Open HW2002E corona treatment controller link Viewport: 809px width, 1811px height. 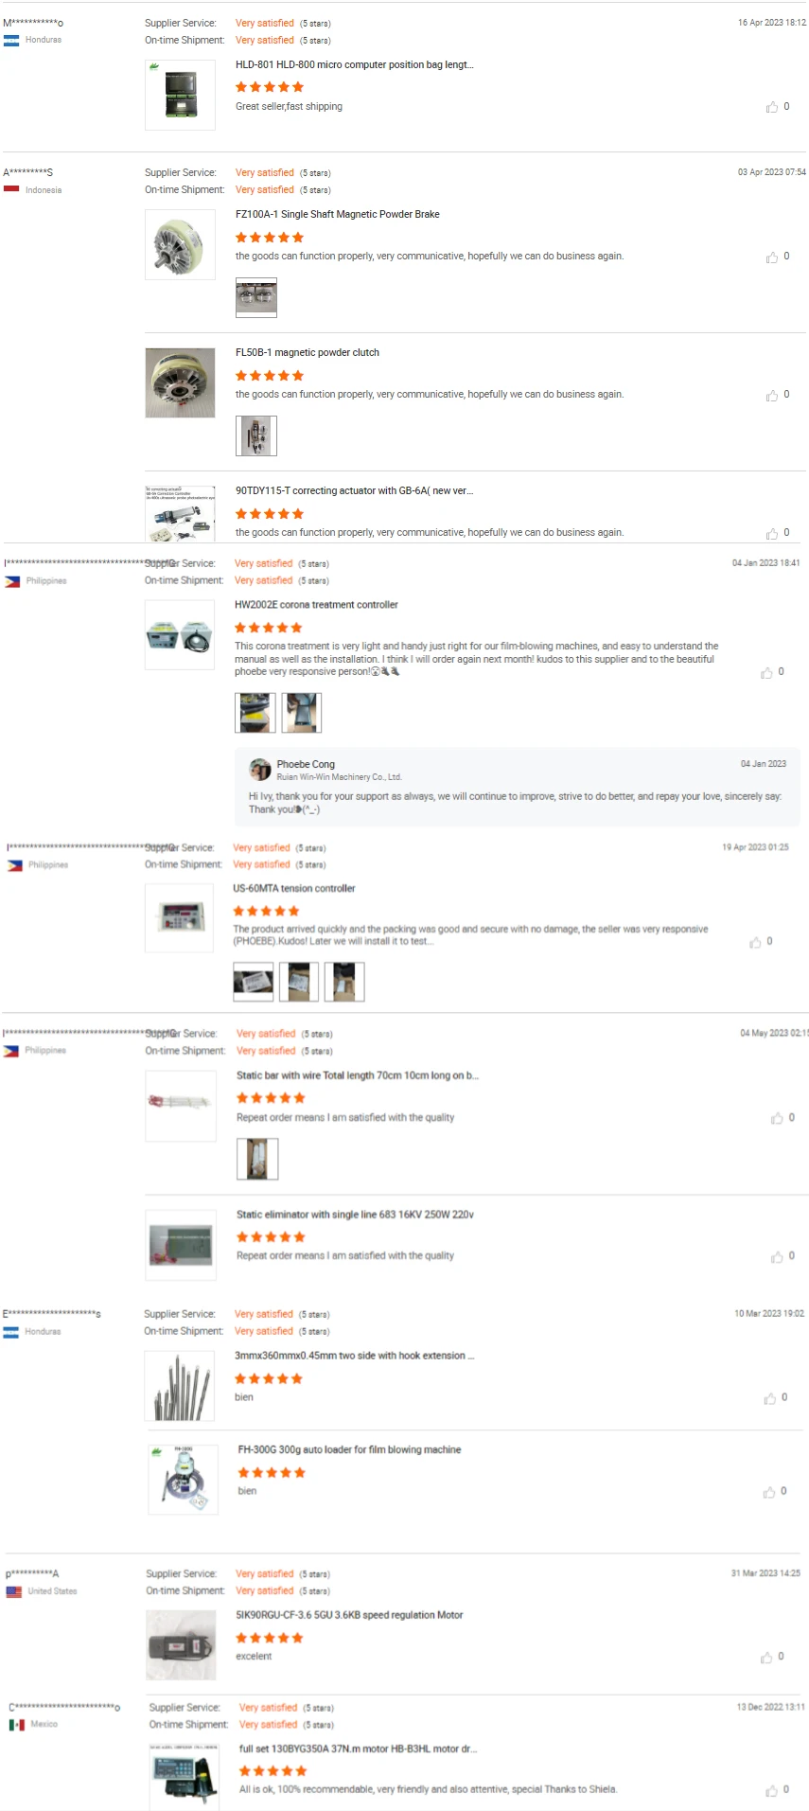coord(316,605)
